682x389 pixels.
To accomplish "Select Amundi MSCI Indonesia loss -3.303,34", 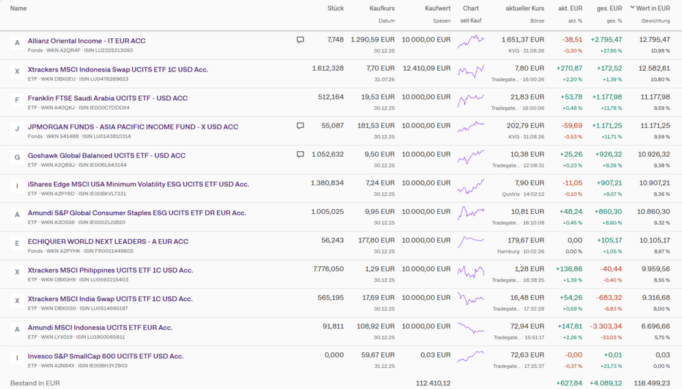I will pos(606,326).
